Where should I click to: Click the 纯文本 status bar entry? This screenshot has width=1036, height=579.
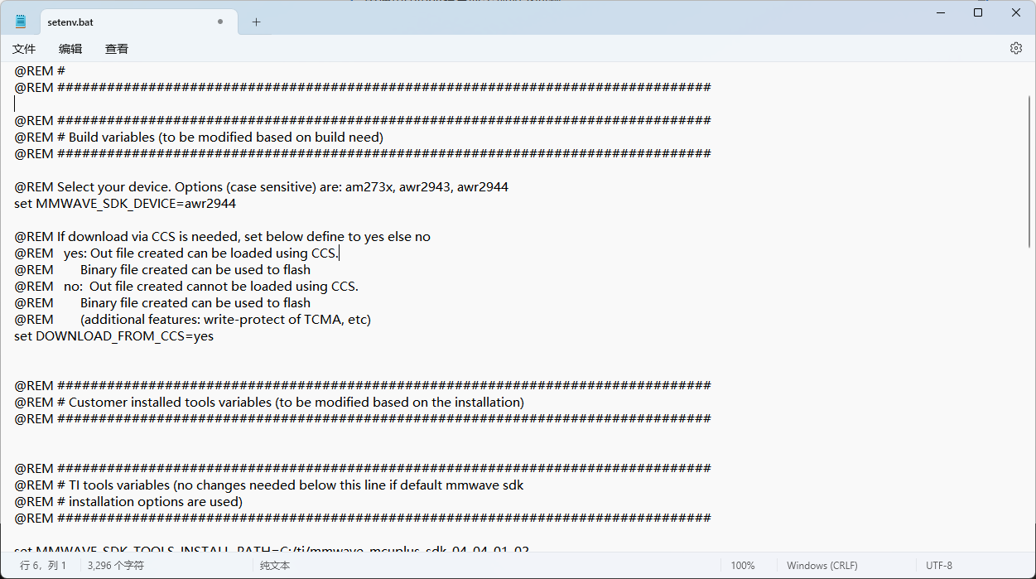click(x=275, y=565)
